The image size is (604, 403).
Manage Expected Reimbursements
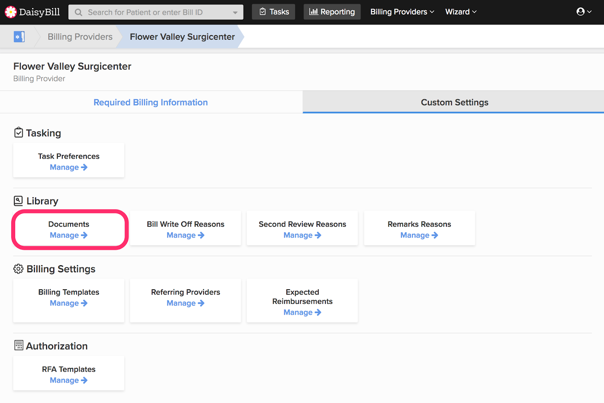click(302, 312)
